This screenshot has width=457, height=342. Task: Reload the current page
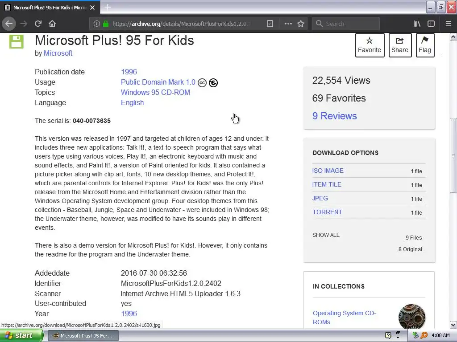[x=38, y=24]
